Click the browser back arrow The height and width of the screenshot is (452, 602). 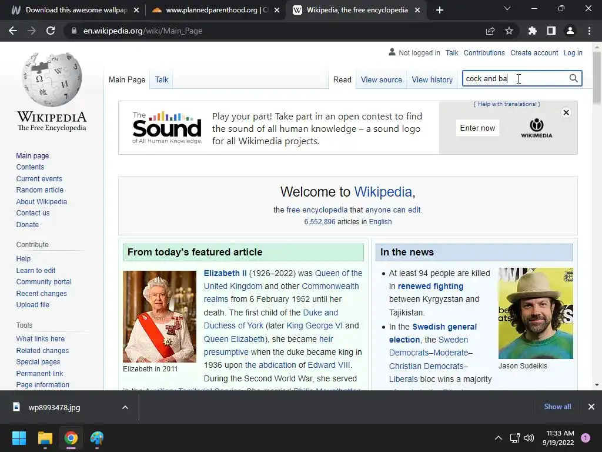click(x=13, y=31)
